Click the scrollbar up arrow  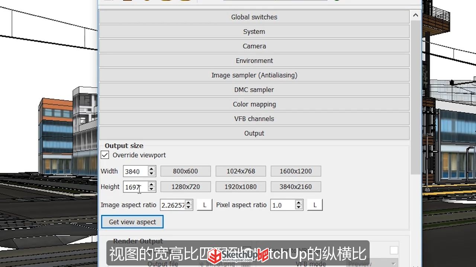tap(415, 15)
